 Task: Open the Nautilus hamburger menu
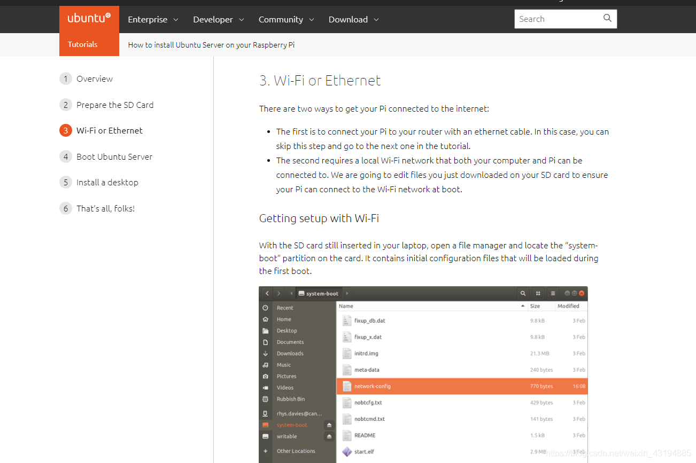(x=553, y=293)
